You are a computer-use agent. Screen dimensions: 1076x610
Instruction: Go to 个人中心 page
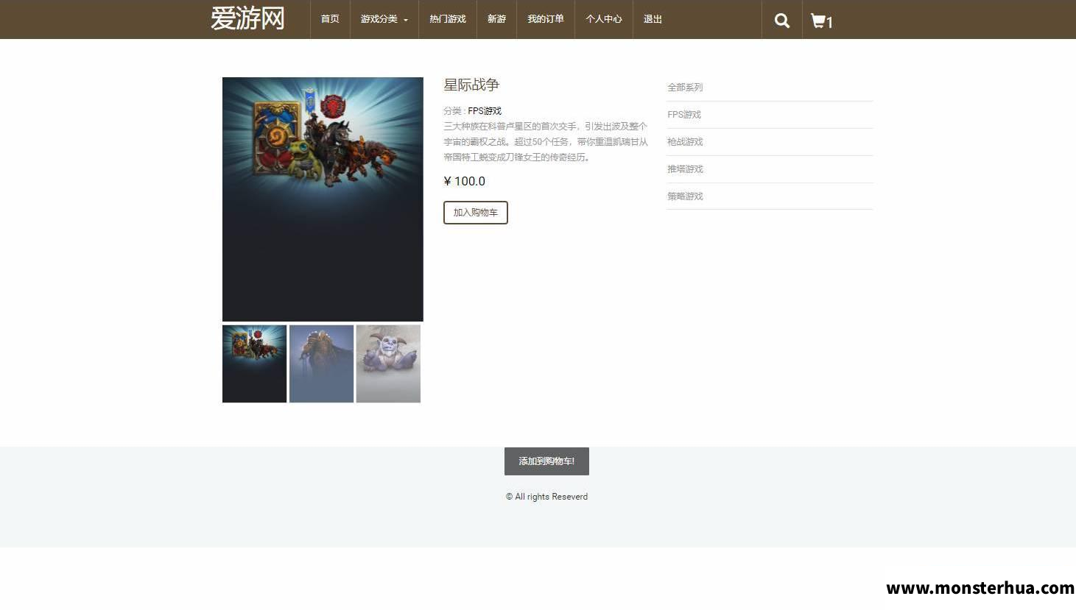coord(604,19)
